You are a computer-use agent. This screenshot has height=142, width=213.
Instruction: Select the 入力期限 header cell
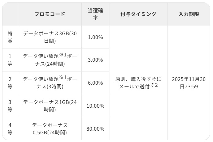[x=189, y=14]
